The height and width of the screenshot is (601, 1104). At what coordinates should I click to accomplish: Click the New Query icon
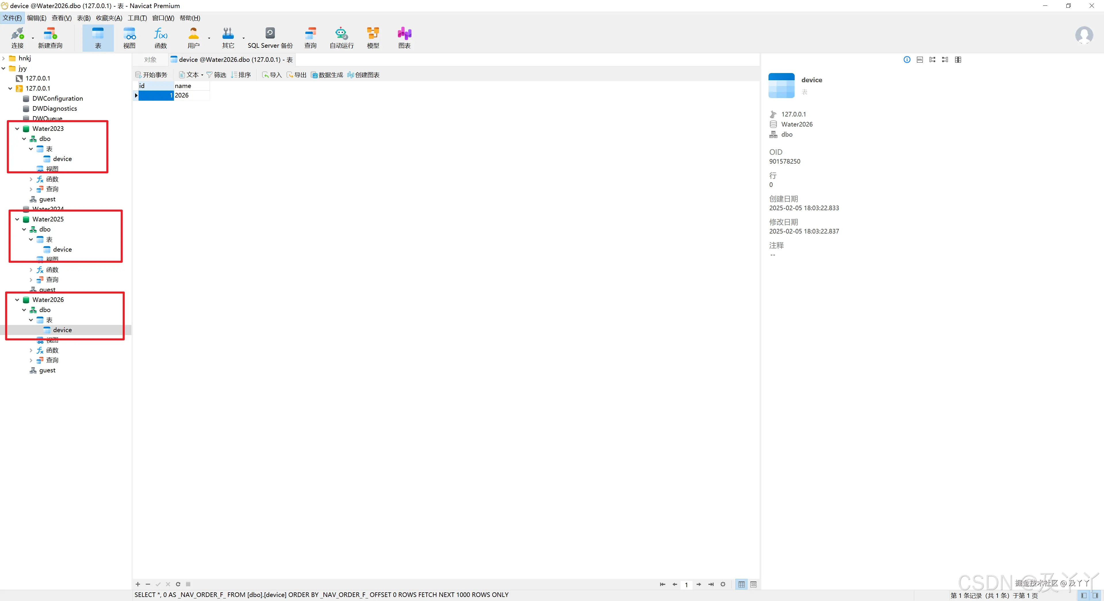(x=50, y=38)
